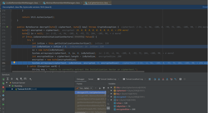Click the Step Over debugger icon
Screen dimensions: 208x113
point(155,79)
